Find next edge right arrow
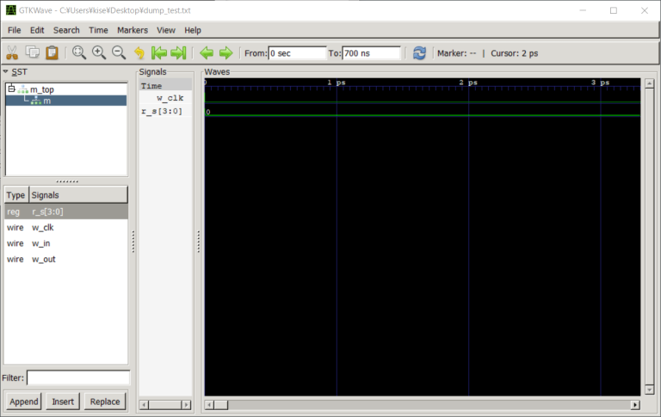661x417 pixels. pos(225,53)
